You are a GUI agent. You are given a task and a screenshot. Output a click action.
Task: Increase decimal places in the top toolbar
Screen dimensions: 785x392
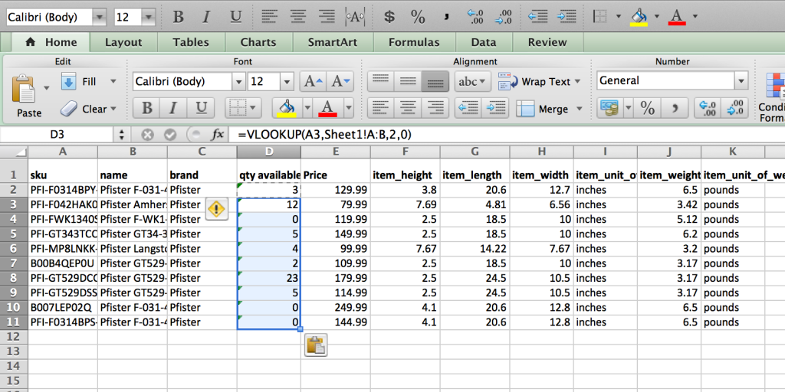click(x=475, y=17)
